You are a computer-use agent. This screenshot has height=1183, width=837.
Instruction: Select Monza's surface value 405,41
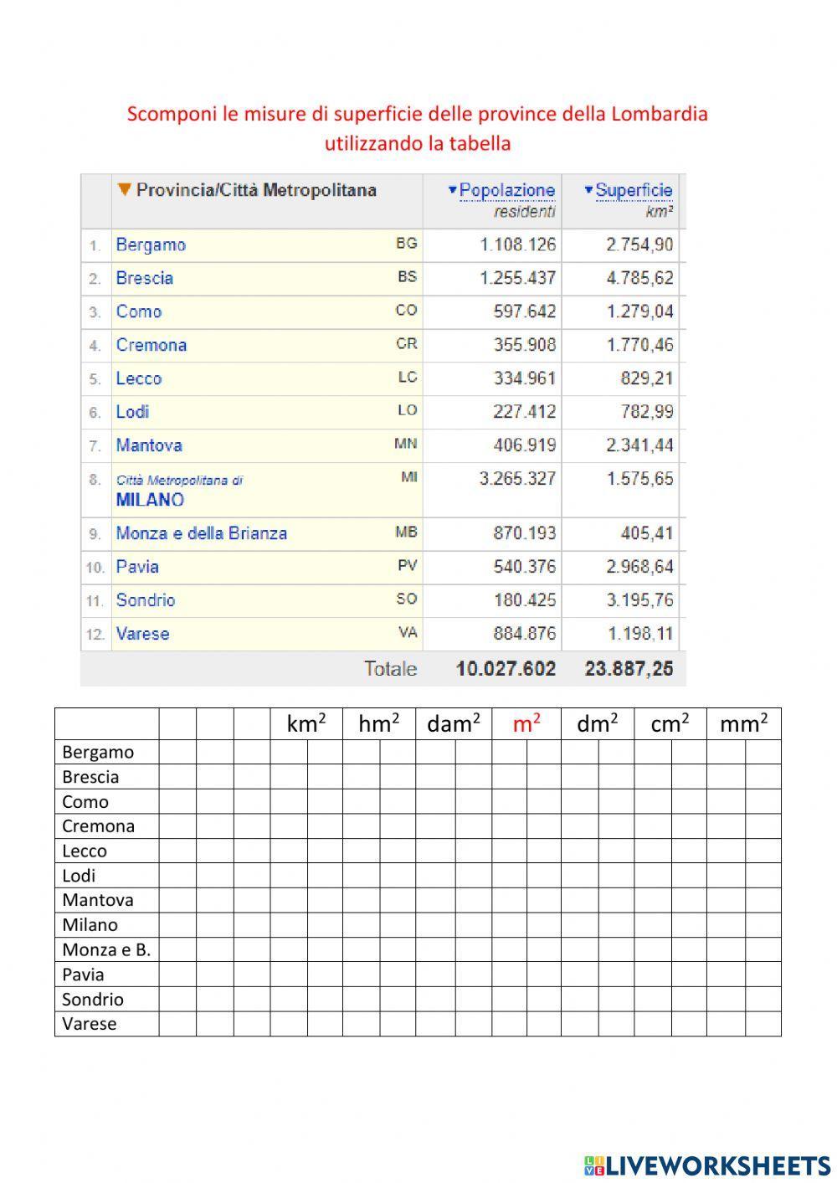click(x=647, y=533)
